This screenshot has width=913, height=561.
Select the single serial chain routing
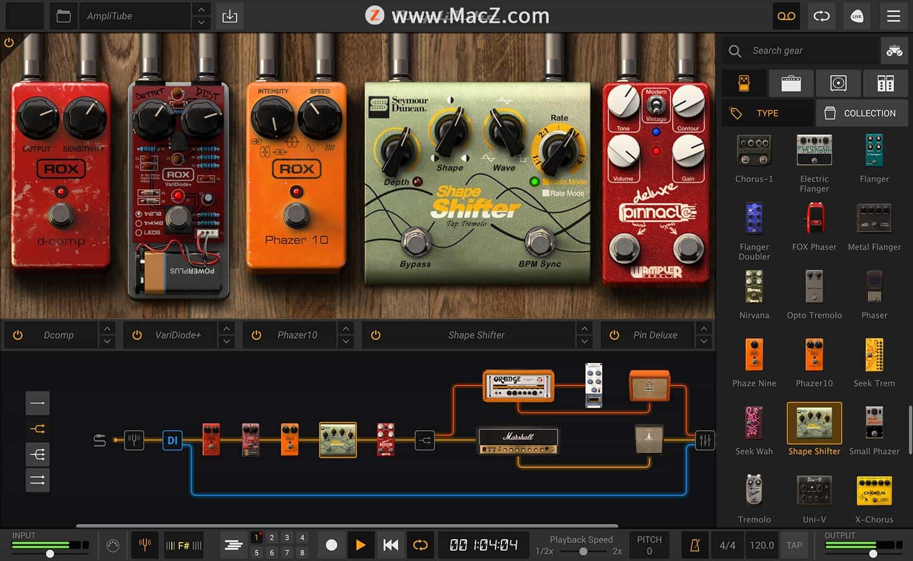[x=37, y=403]
